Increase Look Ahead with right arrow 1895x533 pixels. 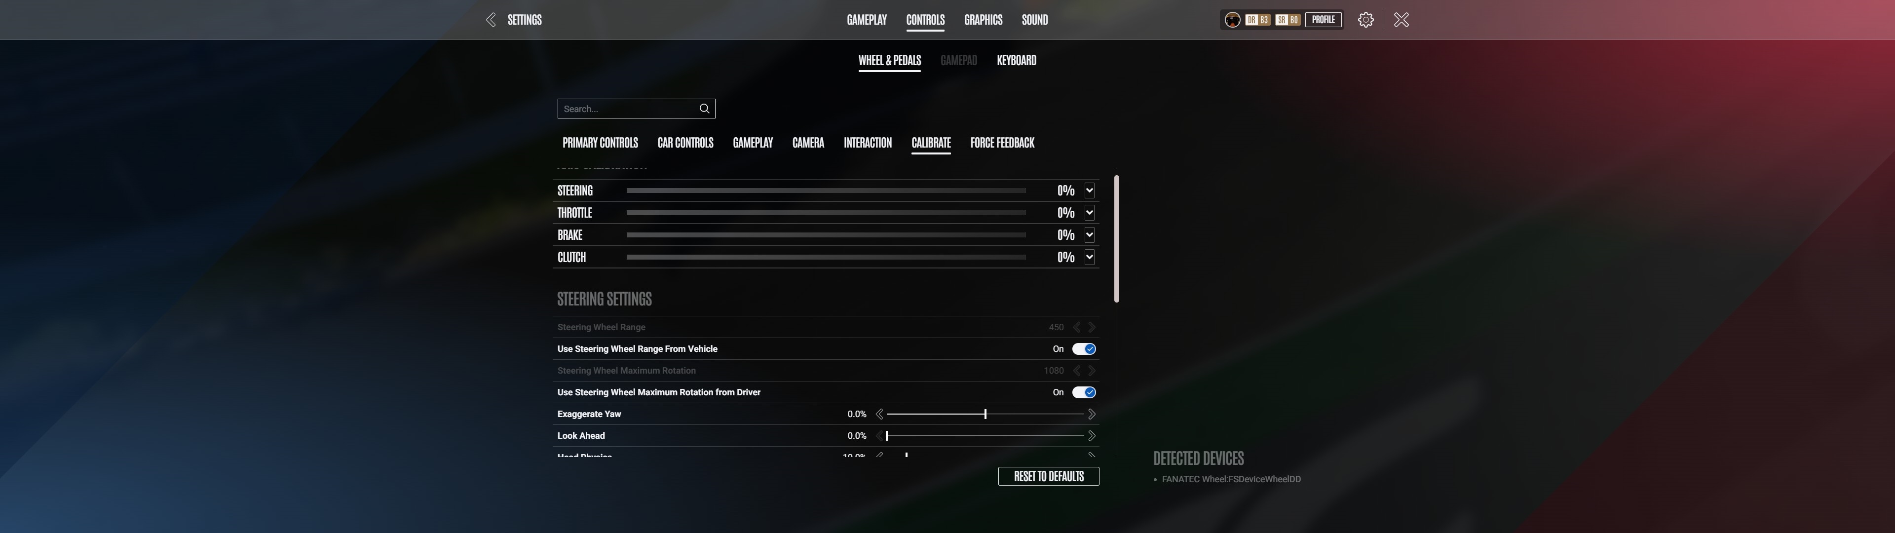pos(1092,436)
